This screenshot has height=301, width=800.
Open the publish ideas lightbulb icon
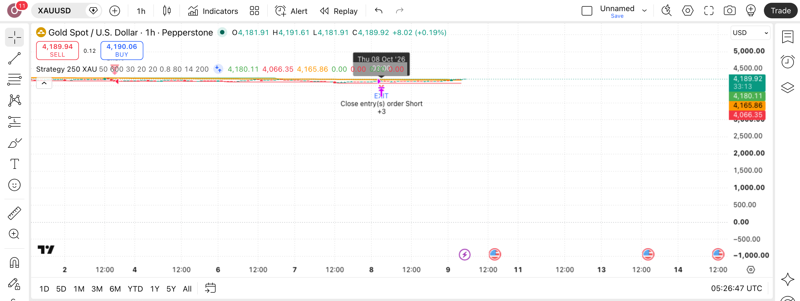pyautogui.click(x=751, y=11)
